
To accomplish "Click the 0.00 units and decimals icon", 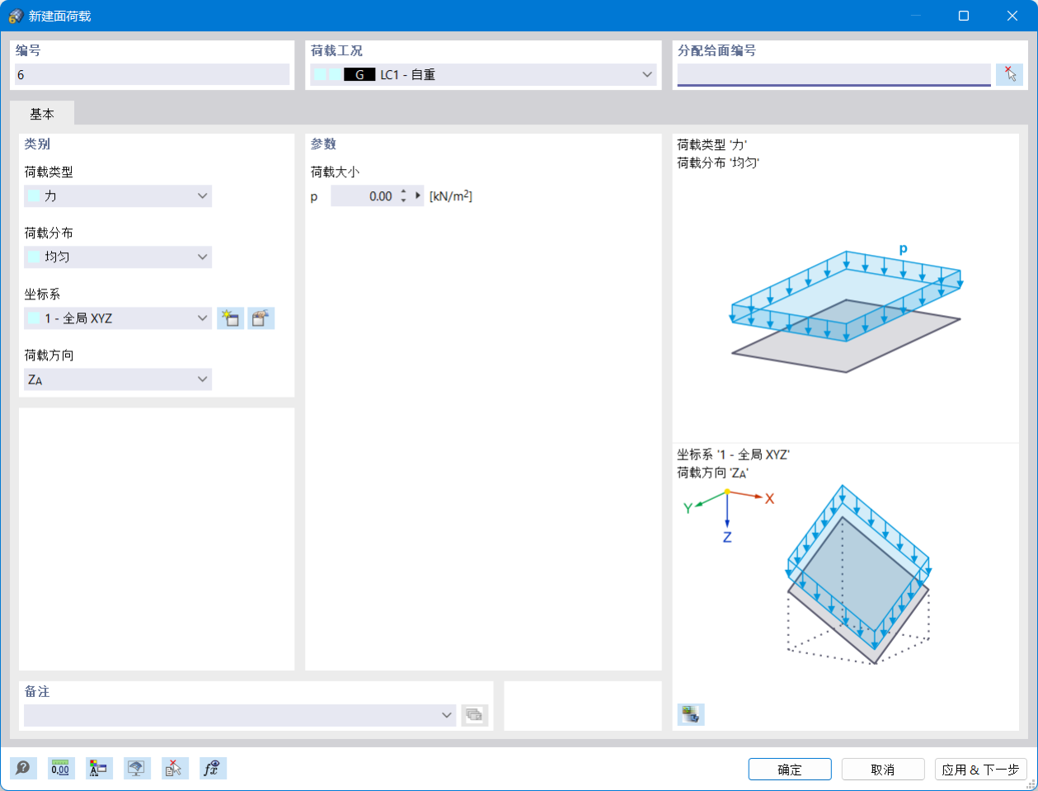I will point(61,769).
